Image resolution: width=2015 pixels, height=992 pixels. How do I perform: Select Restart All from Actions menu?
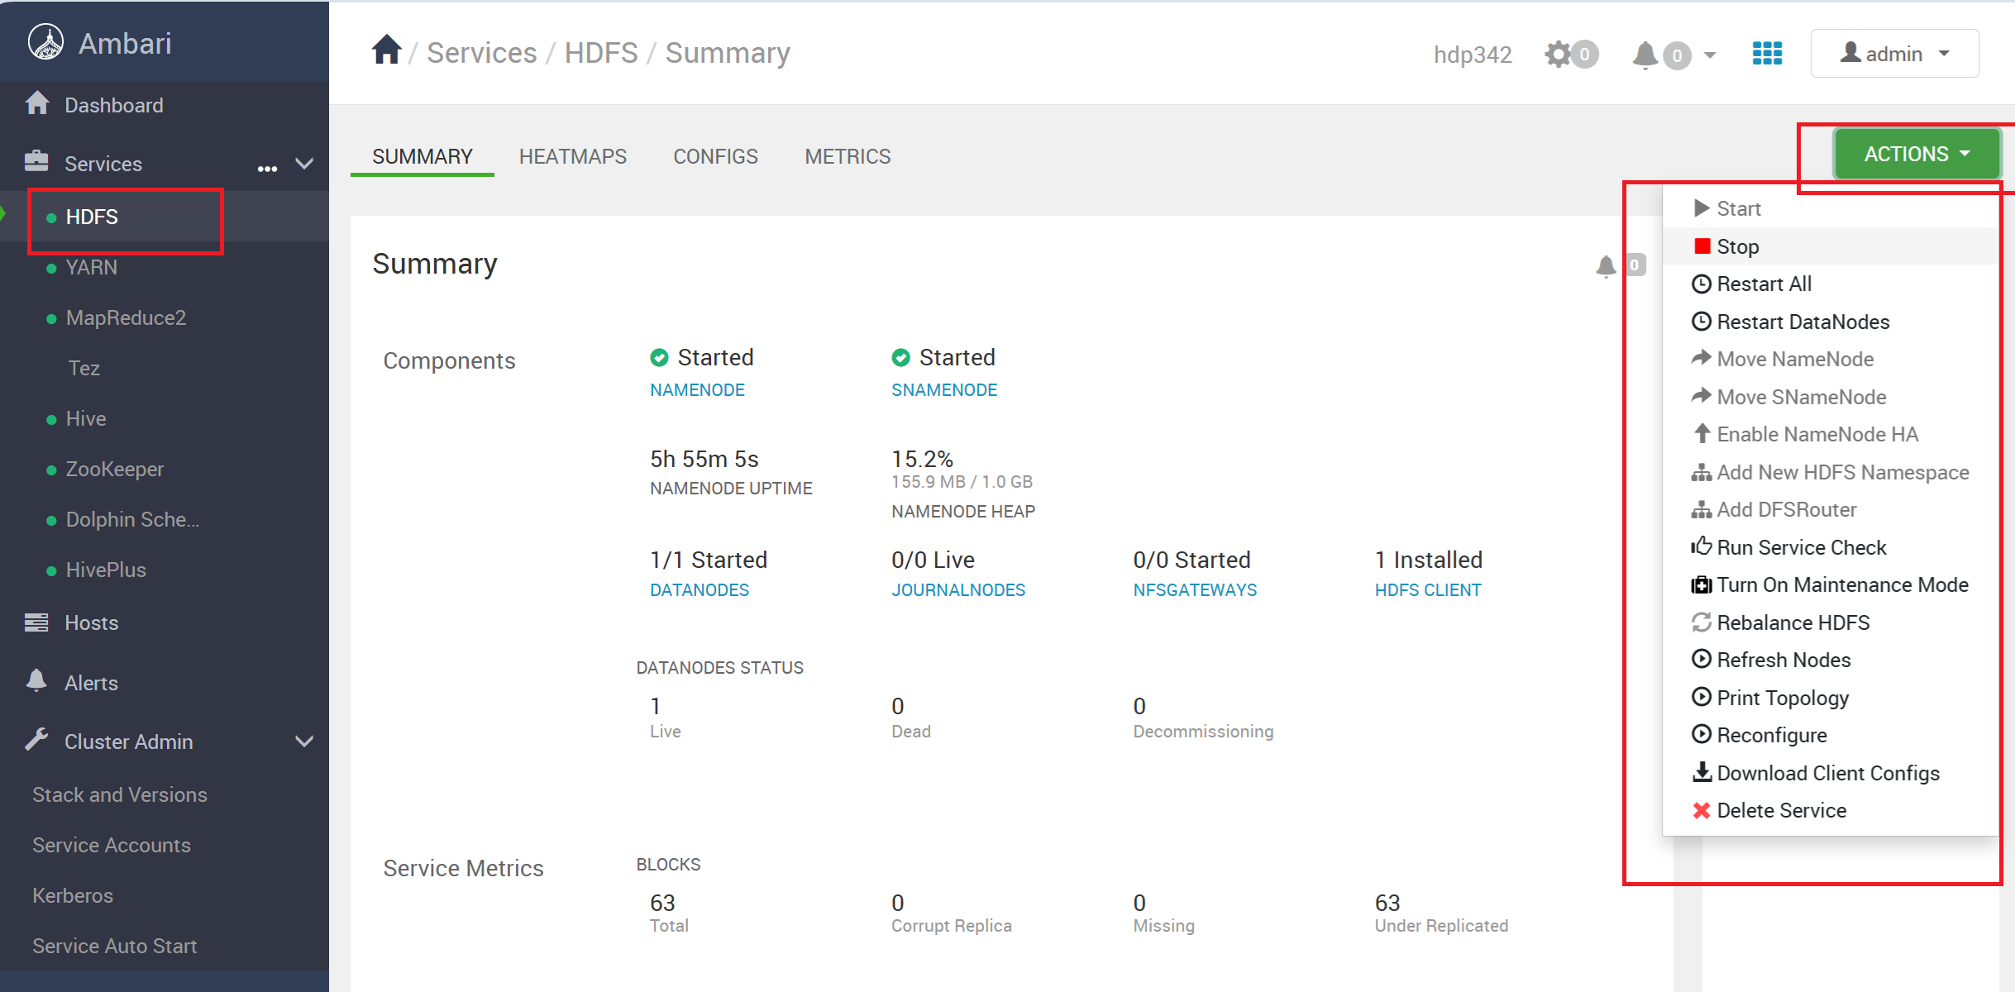click(1831, 284)
